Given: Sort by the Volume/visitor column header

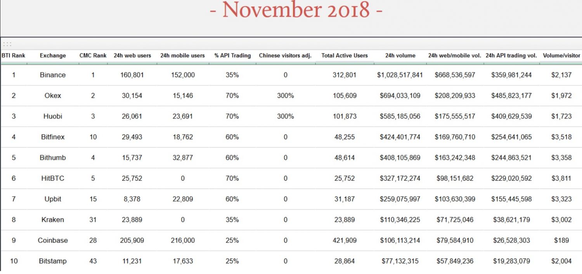Looking at the screenshot, I should (x=561, y=56).
